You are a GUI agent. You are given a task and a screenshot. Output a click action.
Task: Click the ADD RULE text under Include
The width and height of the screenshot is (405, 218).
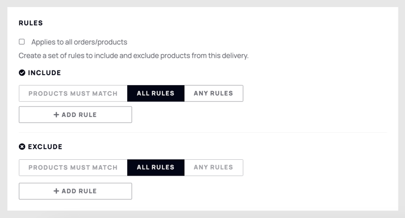coord(79,115)
